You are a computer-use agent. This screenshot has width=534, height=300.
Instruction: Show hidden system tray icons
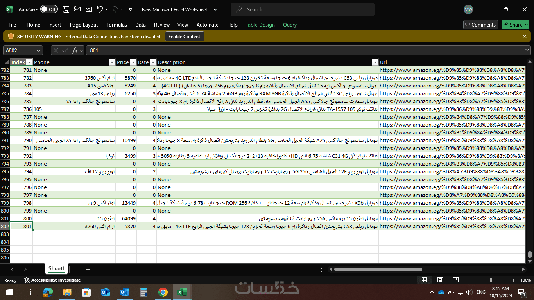432,292
